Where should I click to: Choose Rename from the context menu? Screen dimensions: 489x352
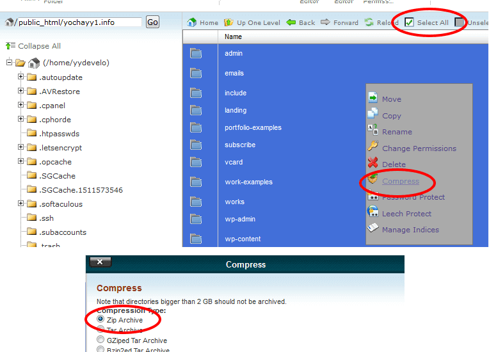point(397,132)
